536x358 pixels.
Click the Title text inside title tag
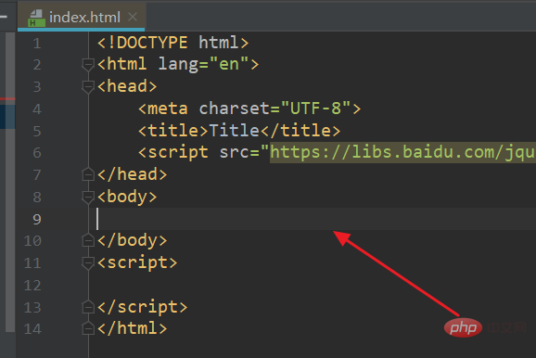235,130
